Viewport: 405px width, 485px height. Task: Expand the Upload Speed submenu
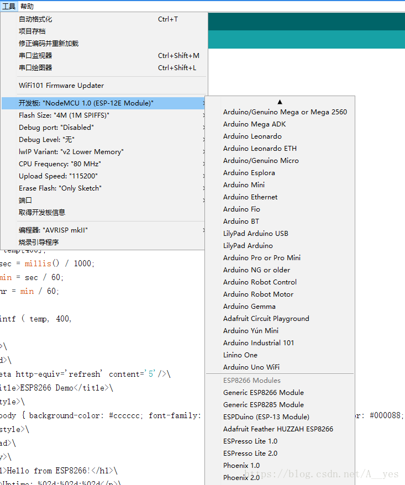(103, 176)
